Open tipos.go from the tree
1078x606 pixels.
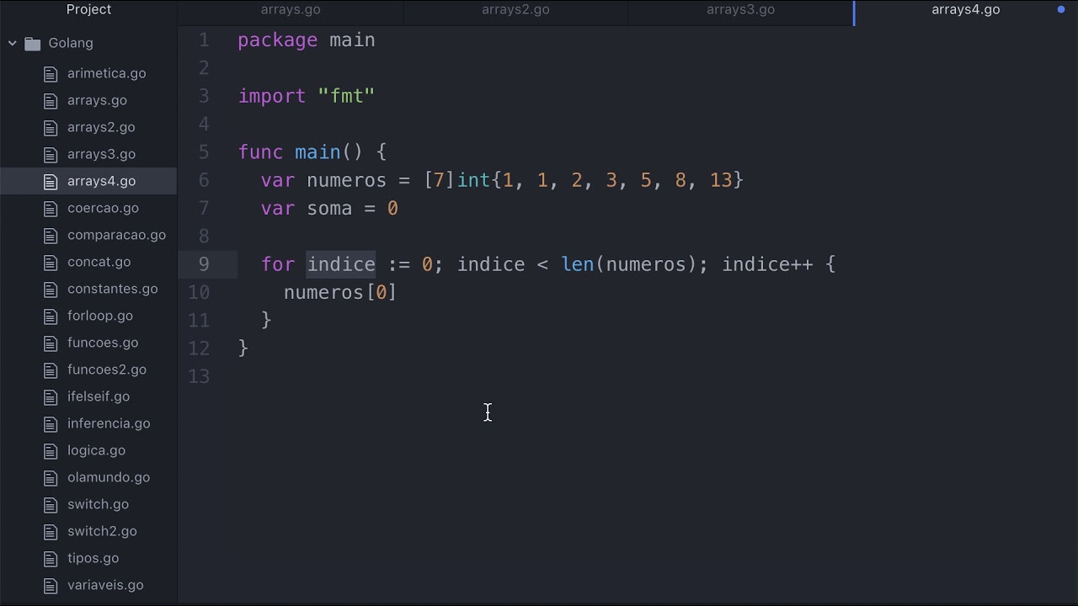click(x=93, y=558)
